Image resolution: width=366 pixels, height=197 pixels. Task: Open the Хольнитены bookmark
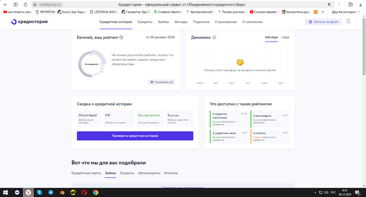pos(296,12)
